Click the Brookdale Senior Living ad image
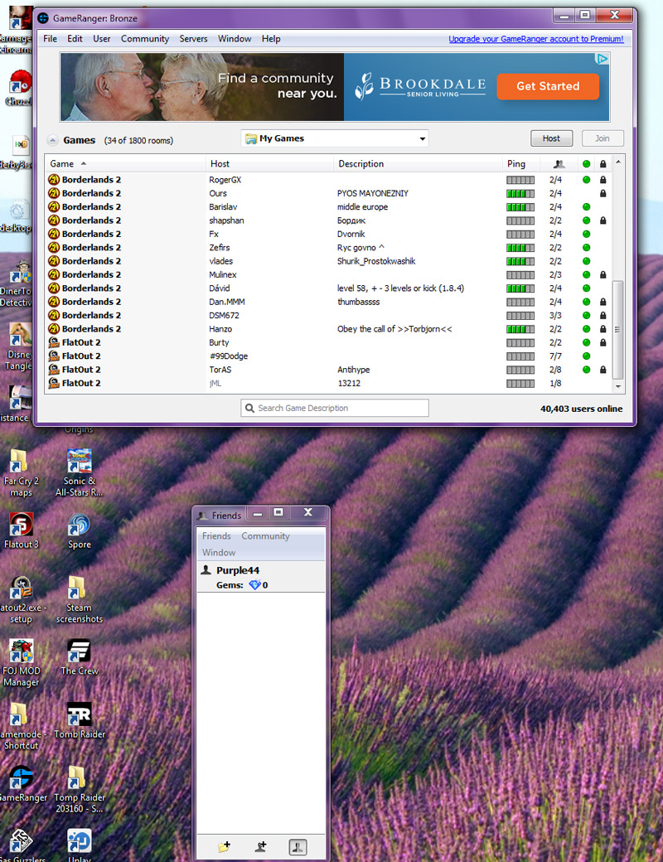663x862 pixels. coord(335,87)
